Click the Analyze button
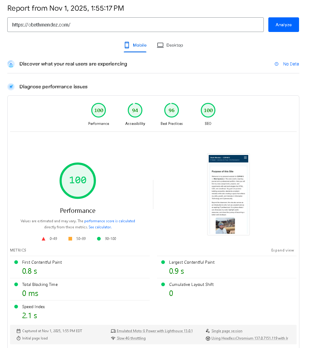The image size is (310, 348). [283, 25]
